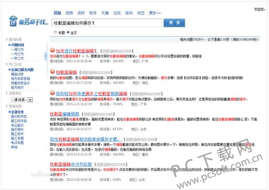Screen dimensions: 269x190
Task: Select the 标题 radio button
Action: click(x=56, y=32)
